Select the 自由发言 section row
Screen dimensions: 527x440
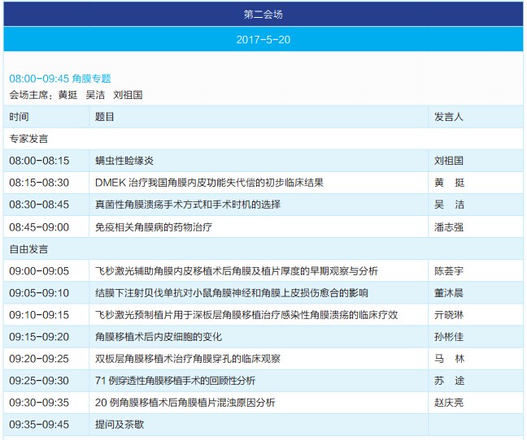point(28,248)
